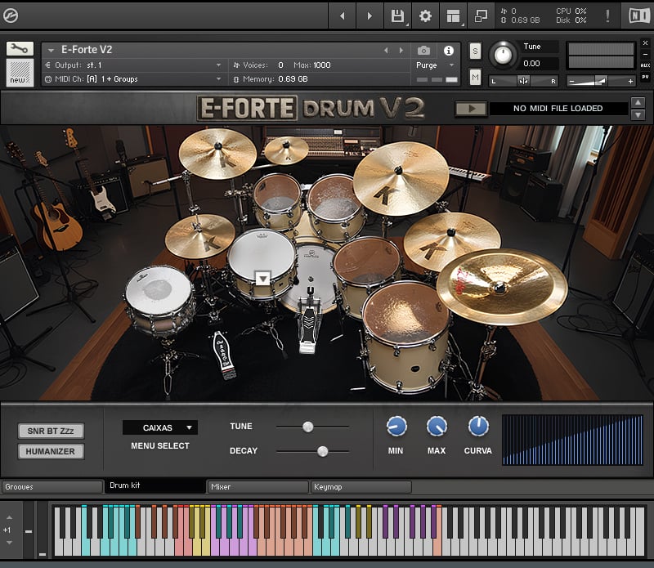Select next instrument arrow in header
This screenshot has width=654, height=568.
click(x=401, y=51)
